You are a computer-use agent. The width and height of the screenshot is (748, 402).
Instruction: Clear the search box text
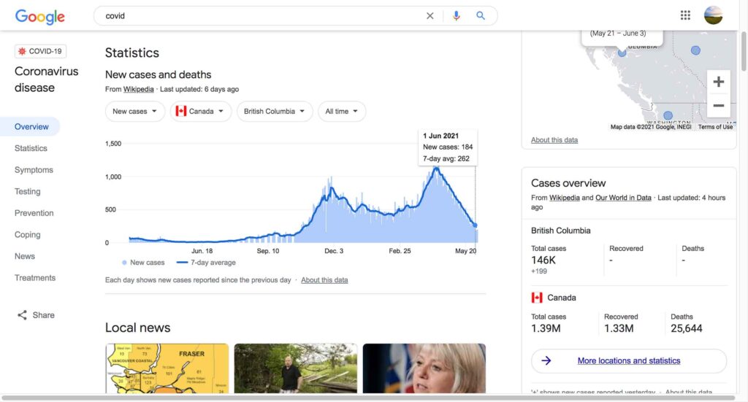pos(430,16)
